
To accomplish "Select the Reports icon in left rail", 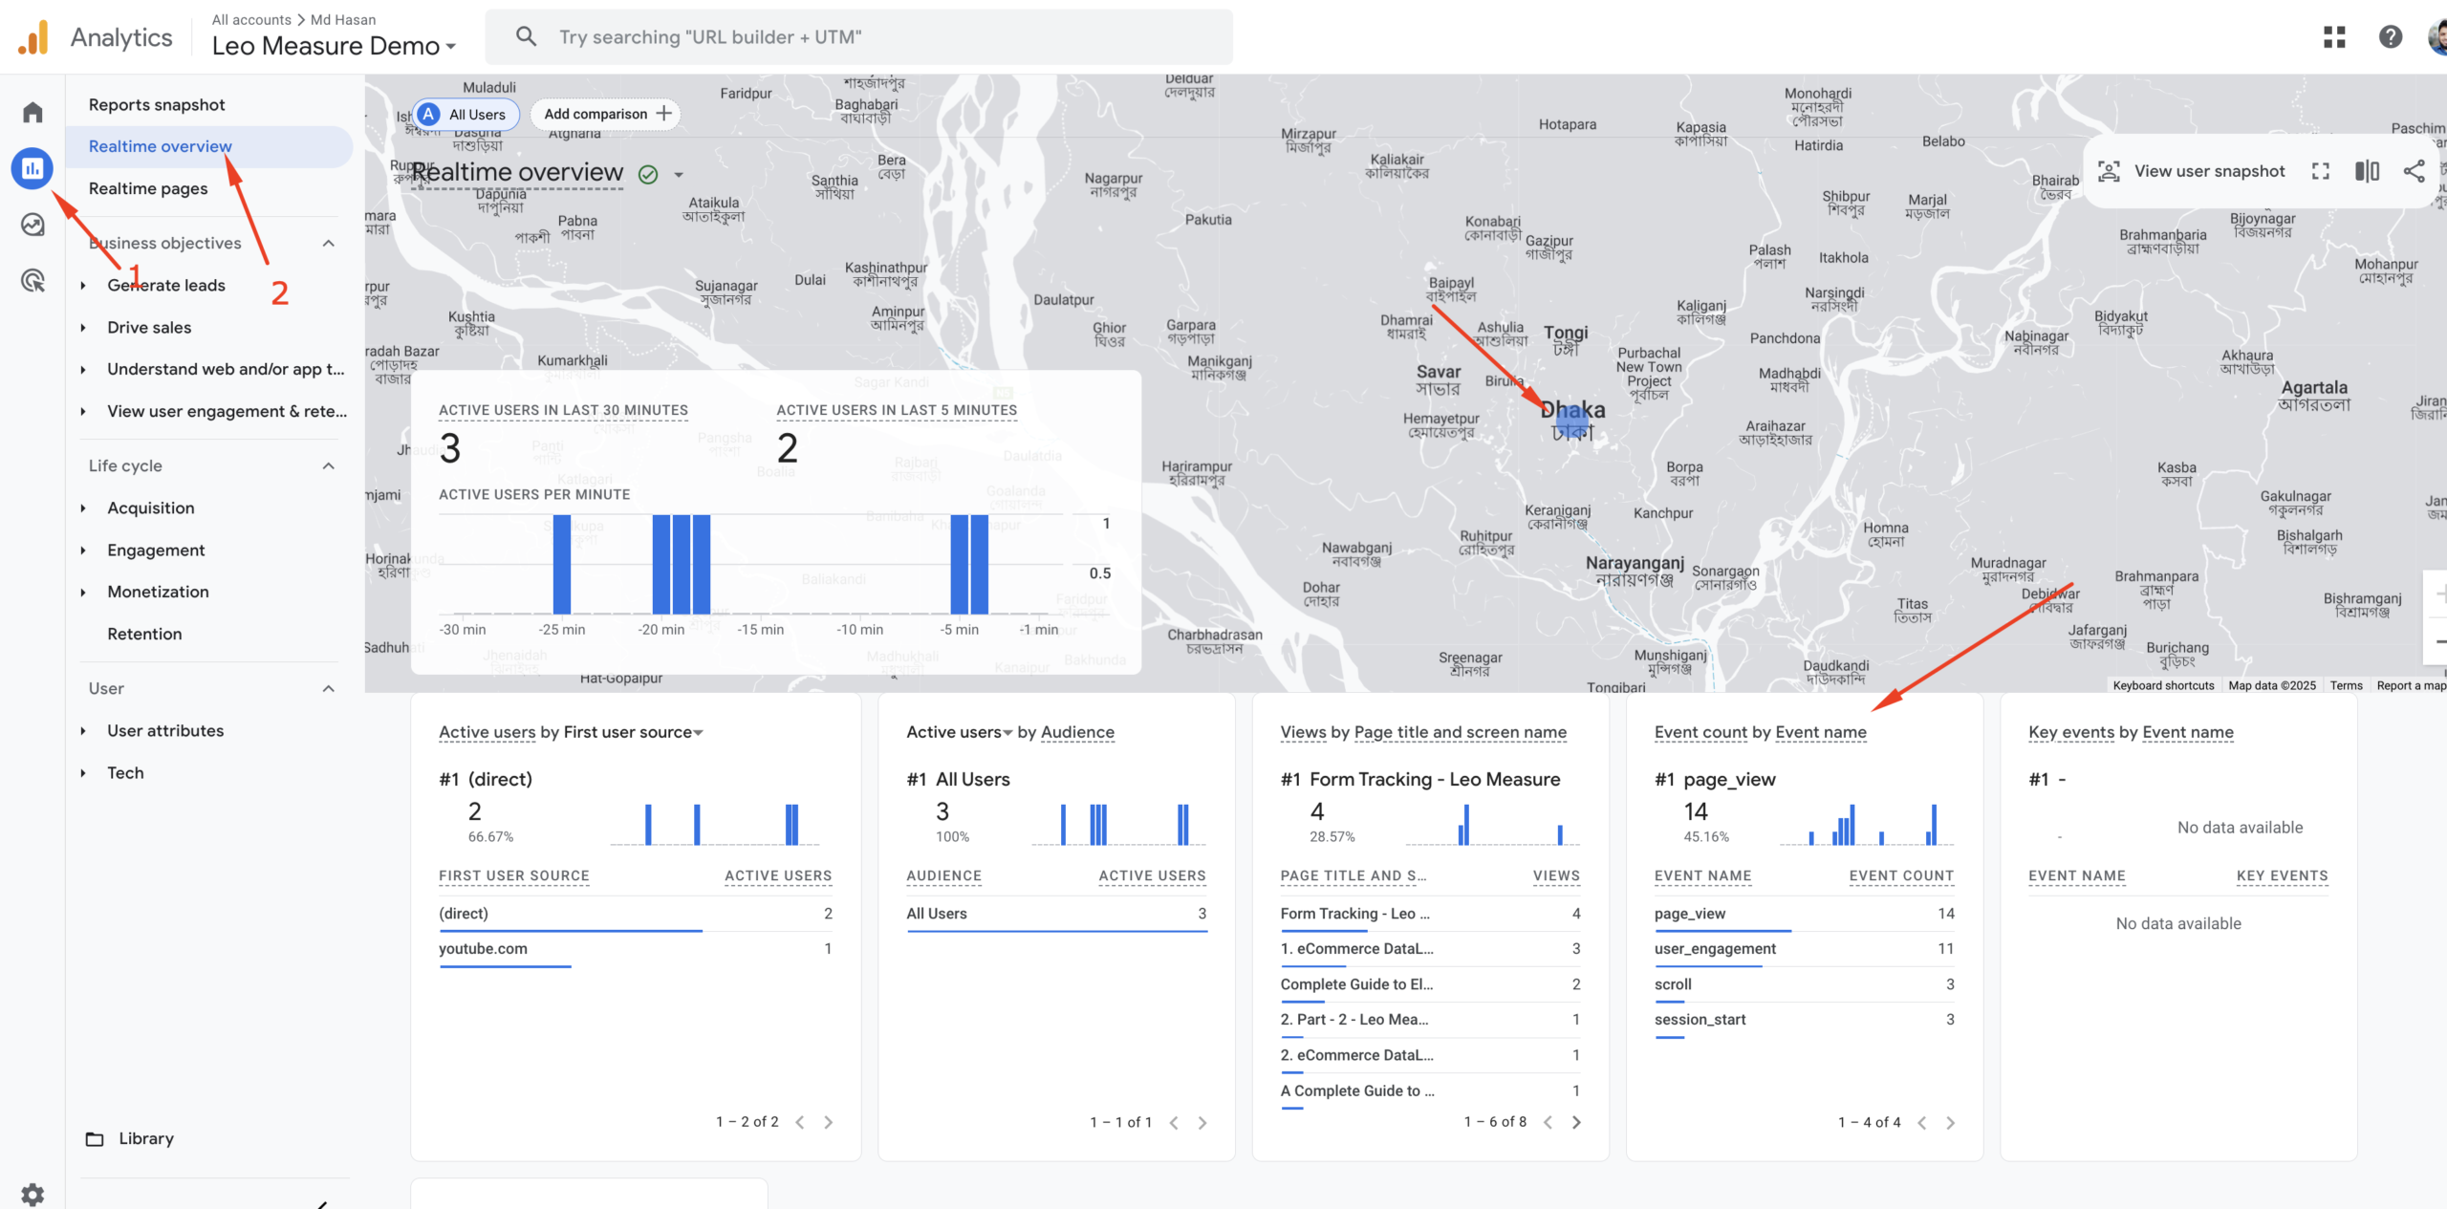I will click(x=32, y=168).
